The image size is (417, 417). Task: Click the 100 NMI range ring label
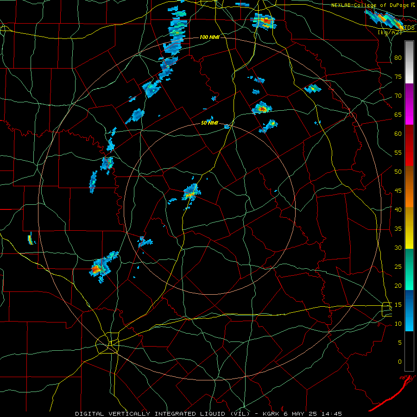[209, 37]
